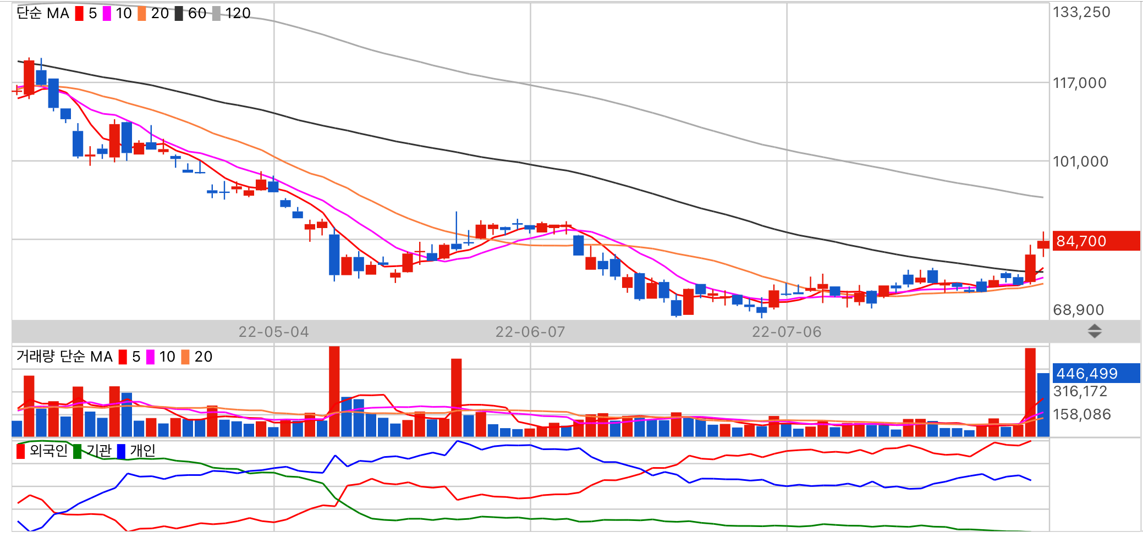The image size is (1143, 538).
Task: Click the last blue volume bar at right edge
Action: tap(1043, 405)
